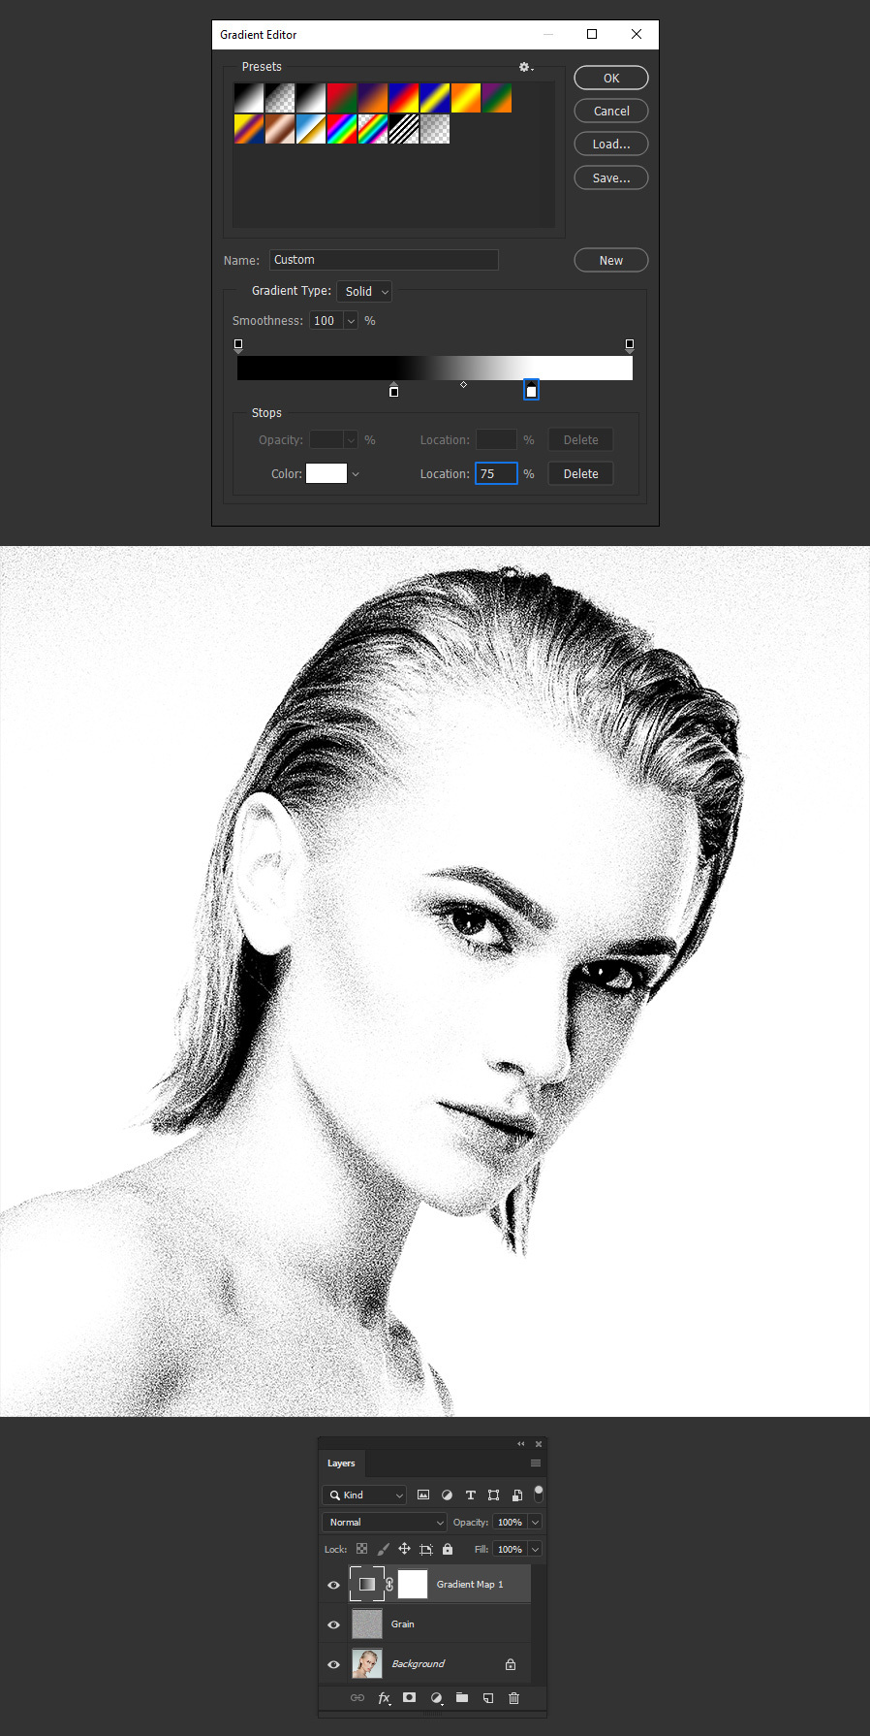The image size is (870, 1736).
Task: Filter layers by adjustment layer type
Action: click(447, 1495)
